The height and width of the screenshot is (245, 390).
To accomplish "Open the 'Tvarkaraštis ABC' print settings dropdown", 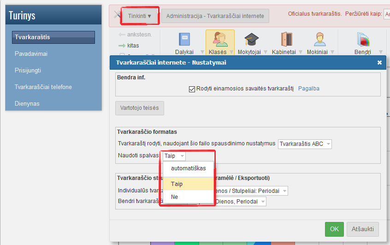I will click(x=305, y=143).
